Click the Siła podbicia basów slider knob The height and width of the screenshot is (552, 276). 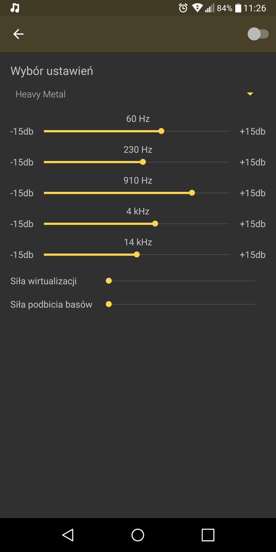point(109,304)
